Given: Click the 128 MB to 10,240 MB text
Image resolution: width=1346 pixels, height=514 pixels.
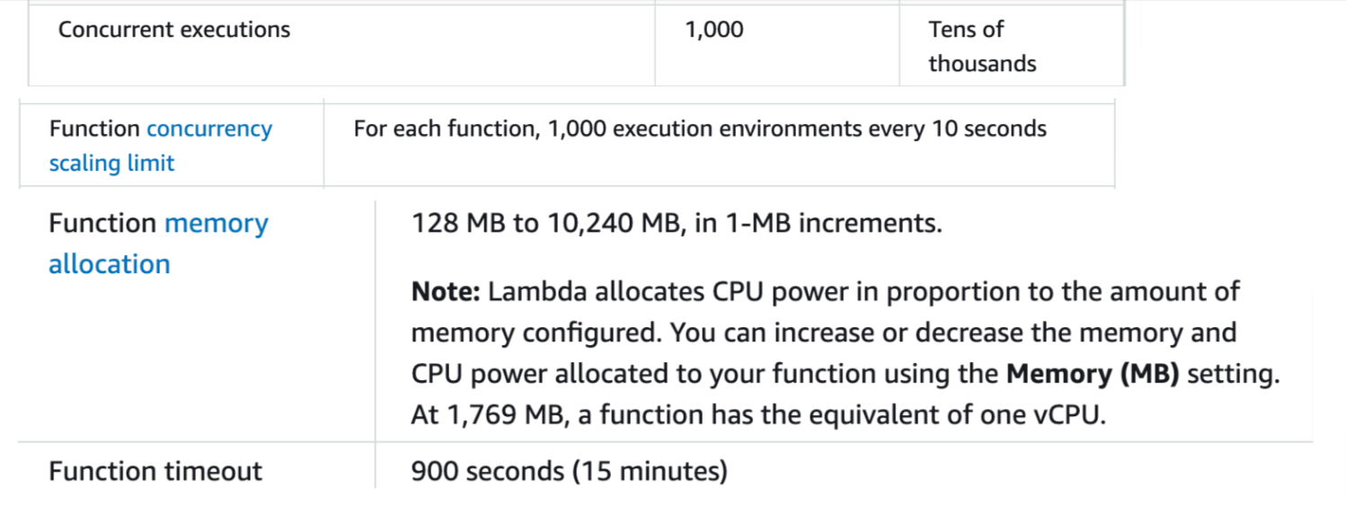Looking at the screenshot, I should coord(541,223).
